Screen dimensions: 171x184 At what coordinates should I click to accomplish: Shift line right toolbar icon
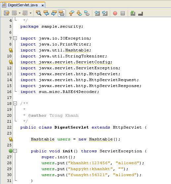point(105,13)
